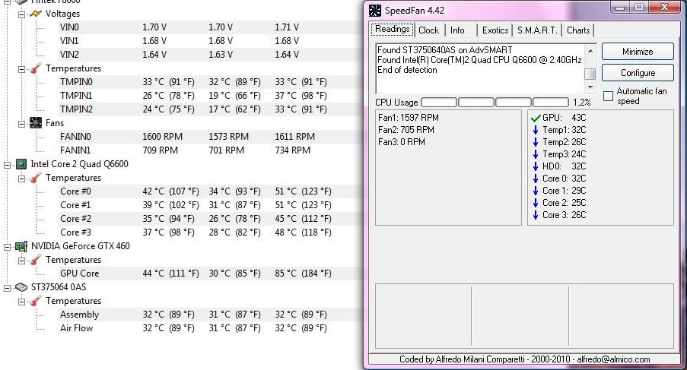The height and width of the screenshot is (370, 687).
Task: Click thermometer icon beside Fintek Temperatures
Action: coord(36,68)
